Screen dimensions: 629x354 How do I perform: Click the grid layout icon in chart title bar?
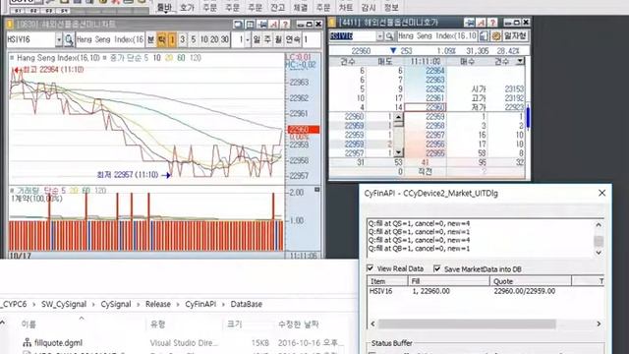(x=250, y=24)
